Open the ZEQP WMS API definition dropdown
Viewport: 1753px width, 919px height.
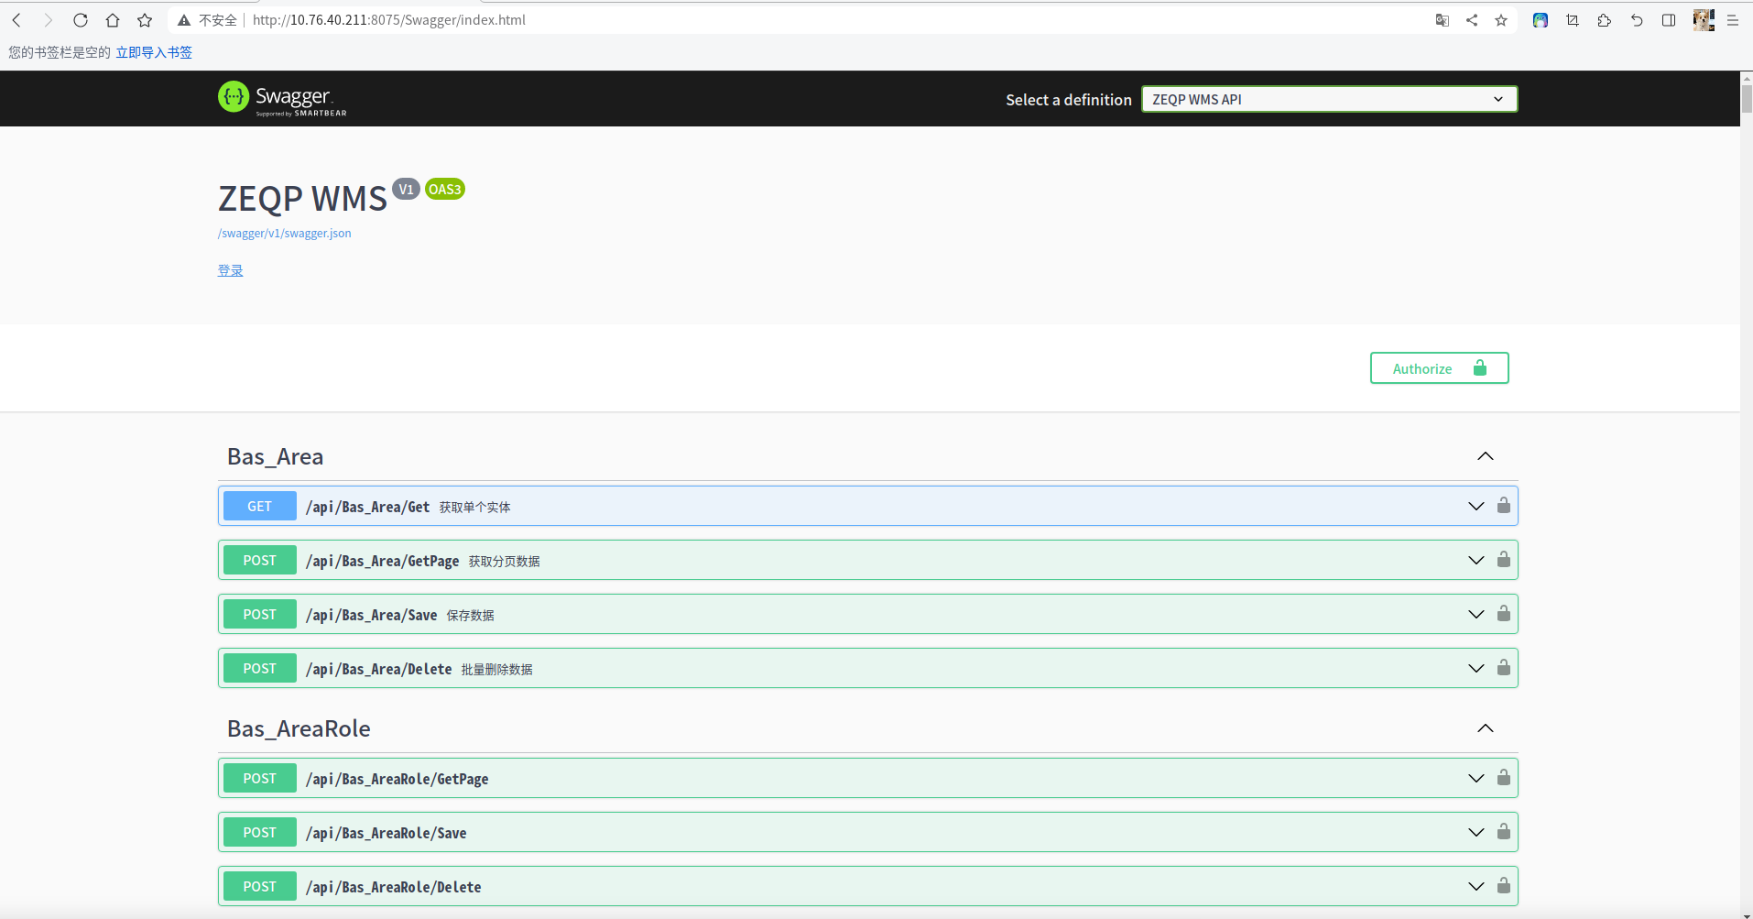(x=1329, y=99)
